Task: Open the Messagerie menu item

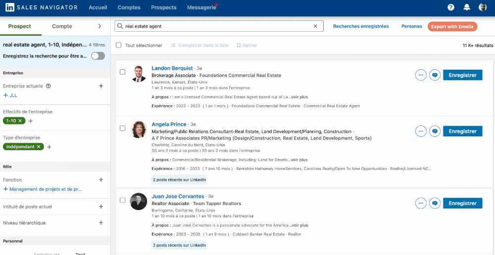Action: (200, 7)
